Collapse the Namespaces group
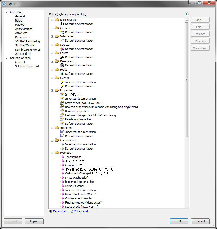 (52, 20)
